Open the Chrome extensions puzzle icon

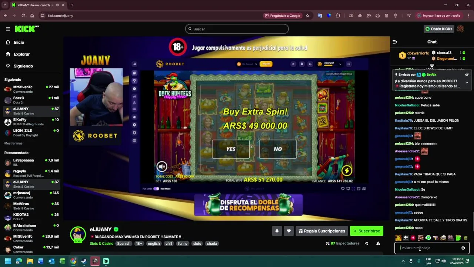coord(338,16)
